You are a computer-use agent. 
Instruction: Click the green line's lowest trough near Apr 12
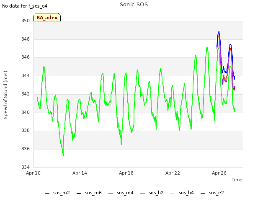pos(63,155)
